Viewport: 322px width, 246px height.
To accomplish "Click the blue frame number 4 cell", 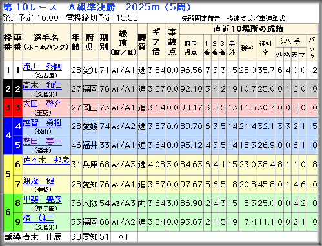I will [8, 136].
